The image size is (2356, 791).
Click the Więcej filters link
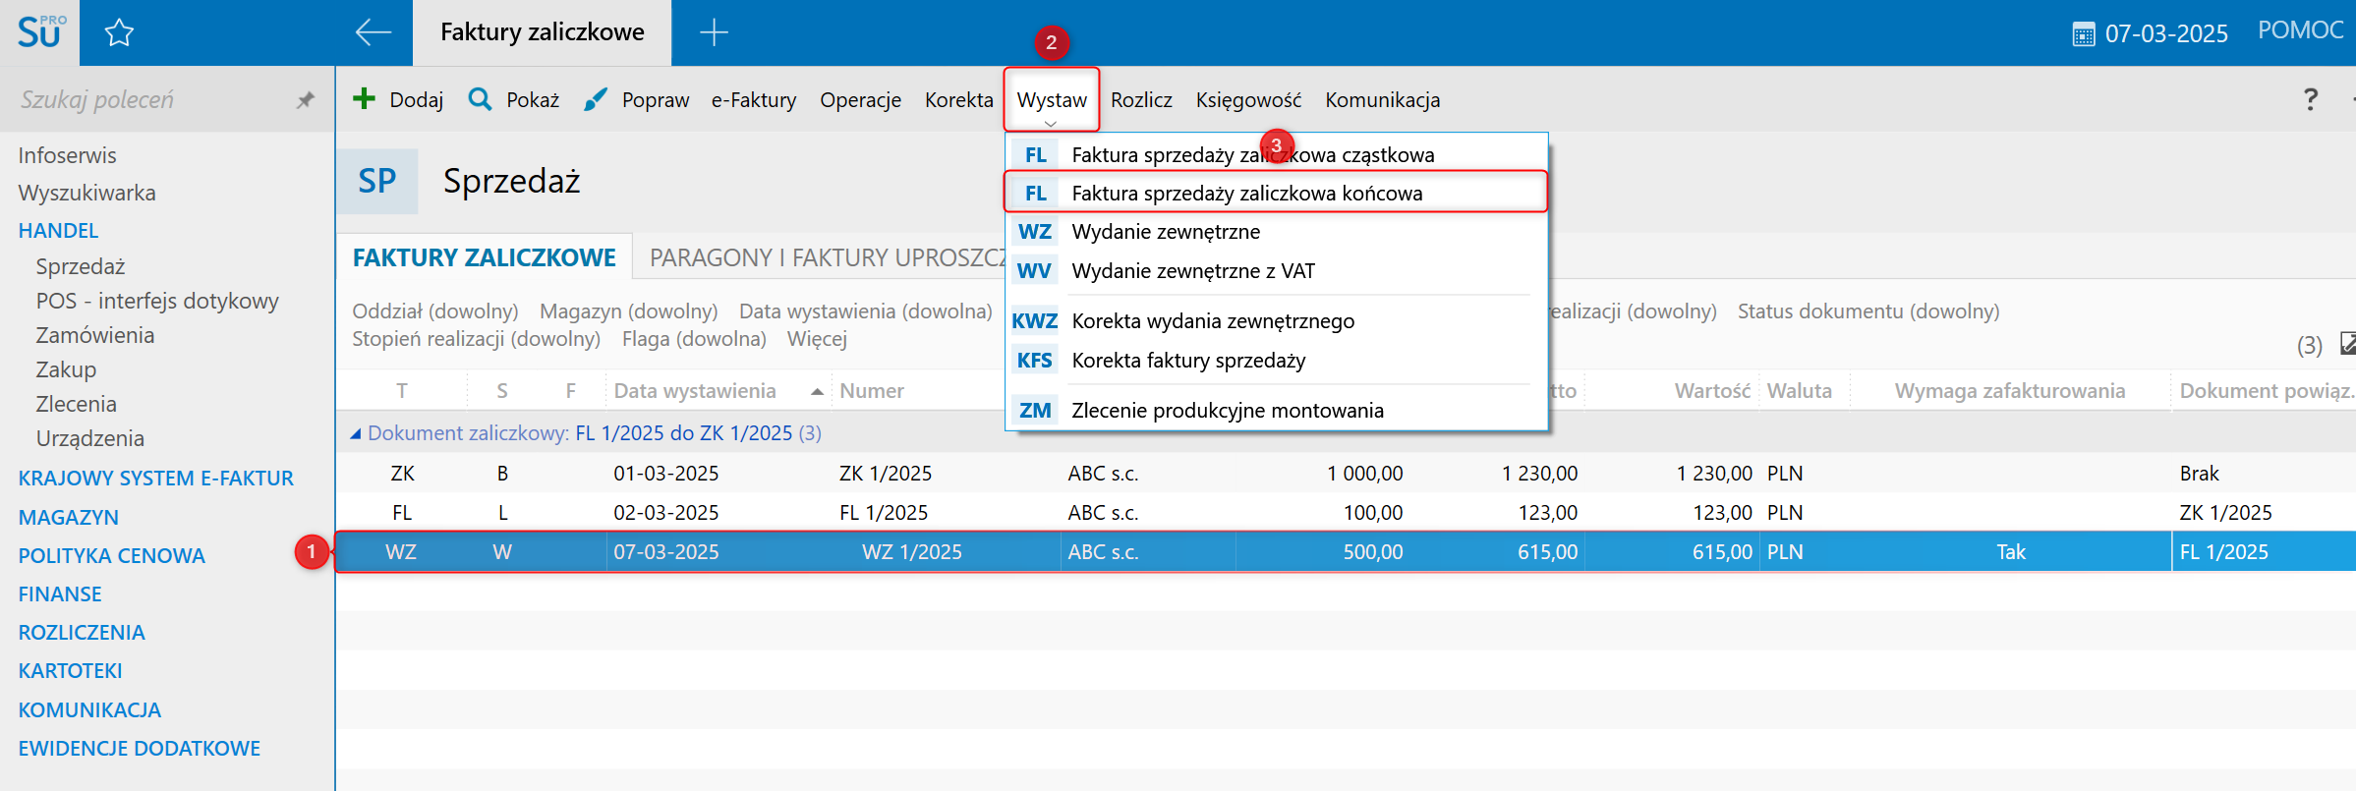[817, 339]
